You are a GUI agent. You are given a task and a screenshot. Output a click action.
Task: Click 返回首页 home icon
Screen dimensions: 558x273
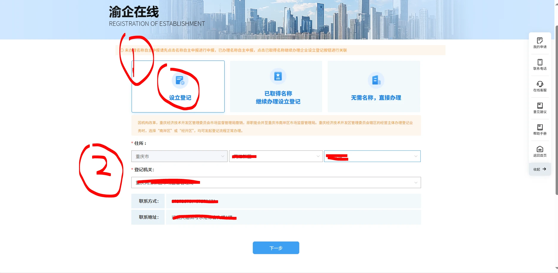pyautogui.click(x=540, y=149)
